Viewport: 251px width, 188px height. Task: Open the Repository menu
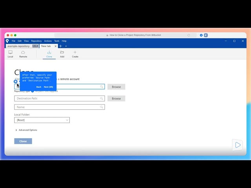(x=36, y=41)
